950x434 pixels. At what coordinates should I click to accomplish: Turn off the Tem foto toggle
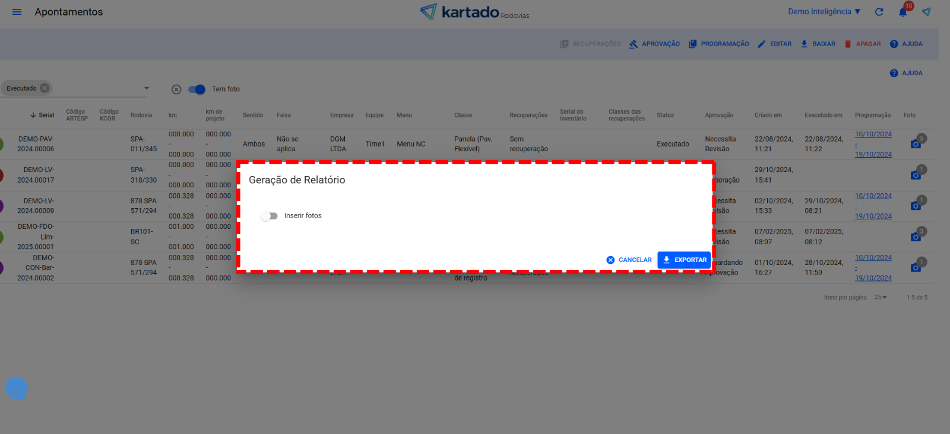(x=197, y=90)
